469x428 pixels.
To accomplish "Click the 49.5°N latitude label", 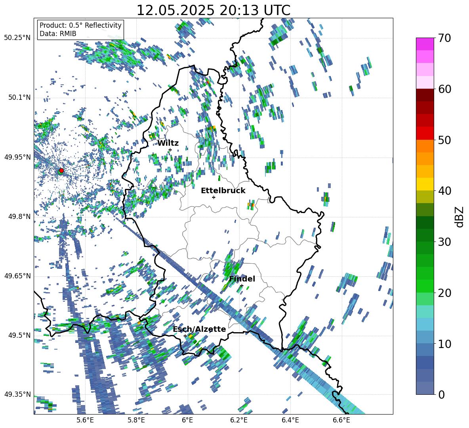I will tap(19, 335).
